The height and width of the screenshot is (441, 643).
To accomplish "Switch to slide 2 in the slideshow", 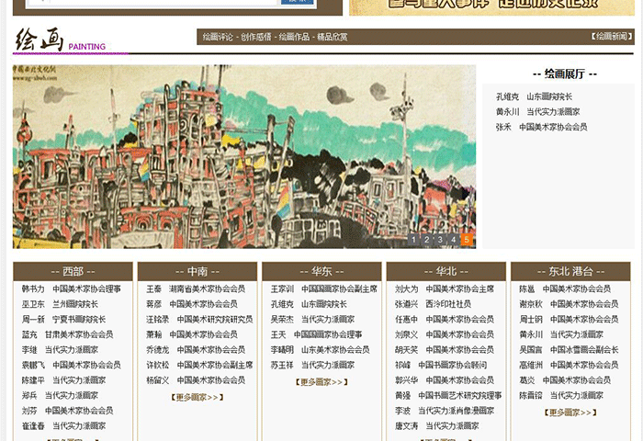I will 427,240.
